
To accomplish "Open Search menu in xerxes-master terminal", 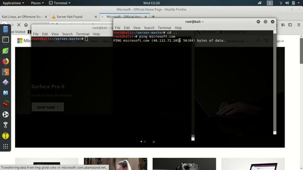I will point(67,34).
